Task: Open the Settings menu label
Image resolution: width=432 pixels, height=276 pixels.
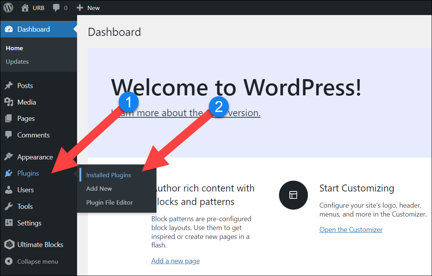Action: coord(29,223)
